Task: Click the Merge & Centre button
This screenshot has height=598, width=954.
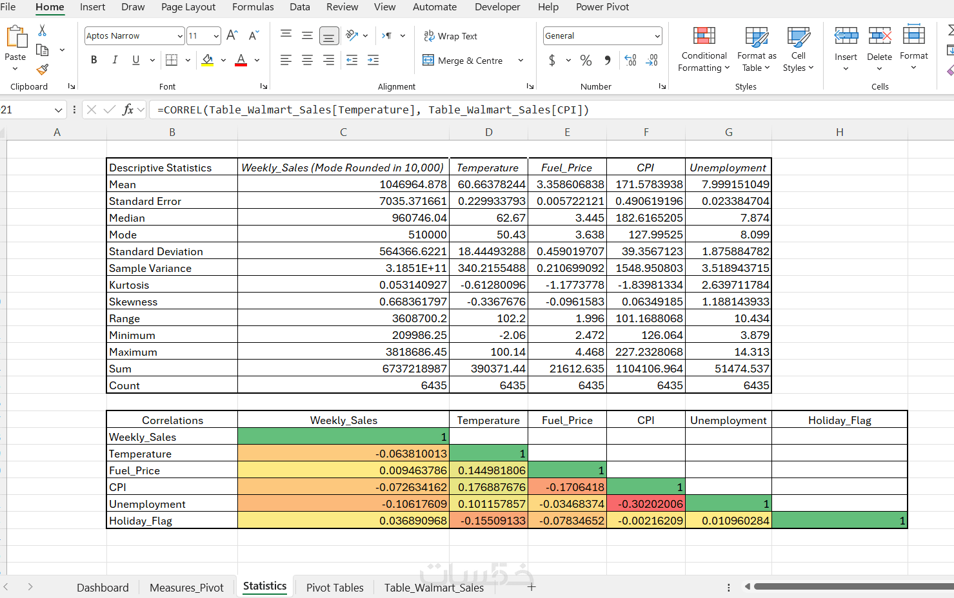Action: point(463,60)
